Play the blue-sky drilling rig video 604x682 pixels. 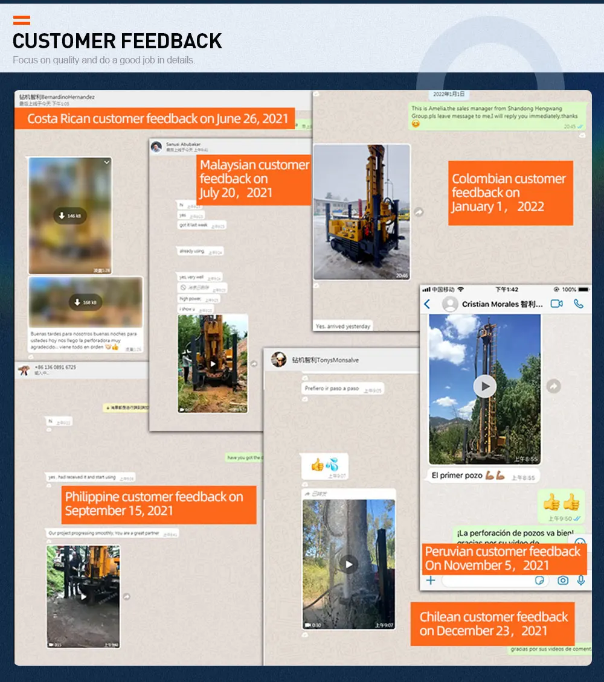pos(484,386)
